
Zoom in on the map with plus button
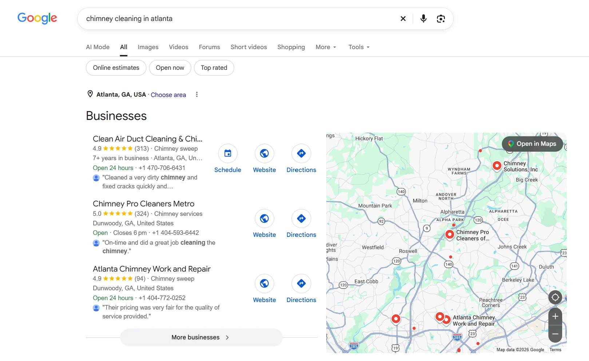coord(555,317)
